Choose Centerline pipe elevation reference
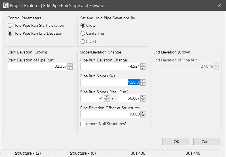Viewport: 226px width, 157px height. 83,33
